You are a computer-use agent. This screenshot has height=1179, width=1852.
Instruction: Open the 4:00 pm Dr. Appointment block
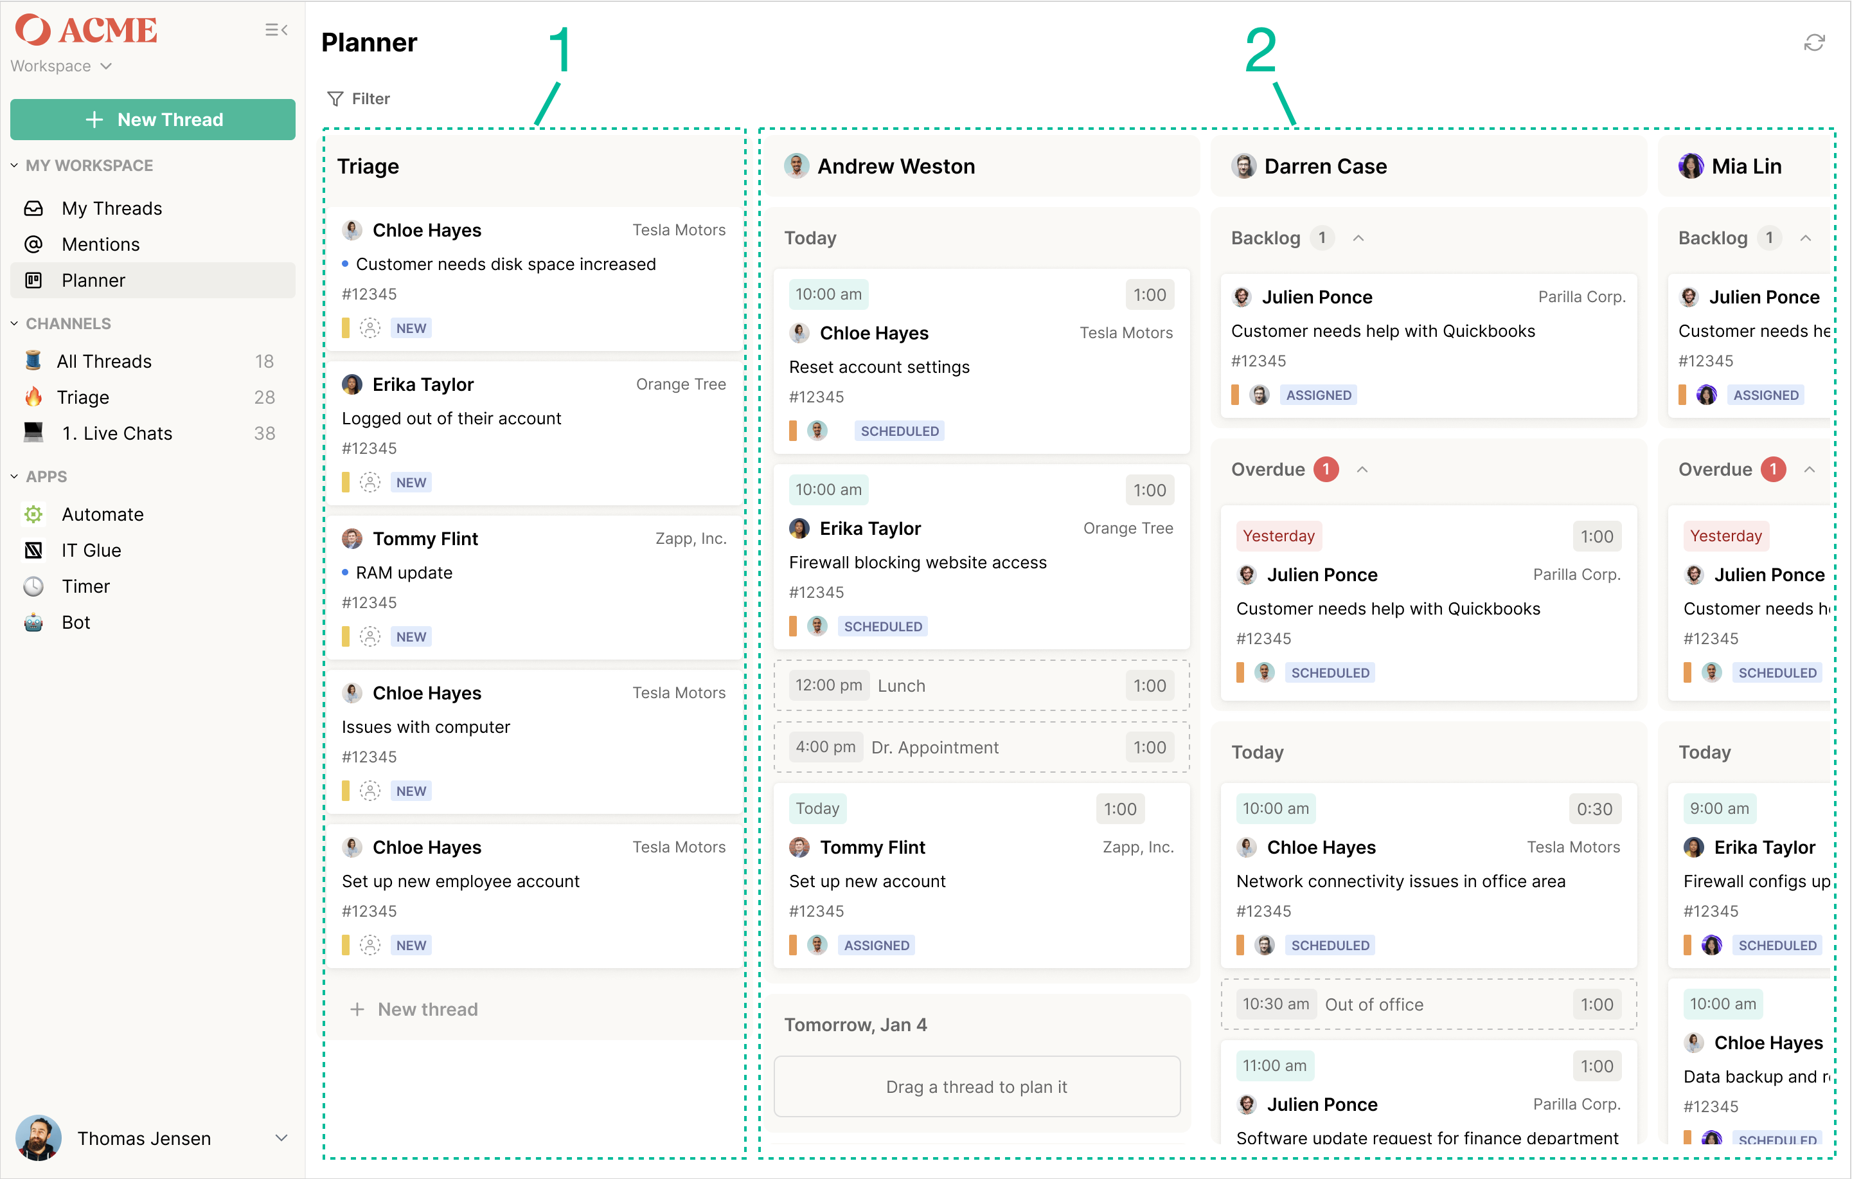coord(982,747)
